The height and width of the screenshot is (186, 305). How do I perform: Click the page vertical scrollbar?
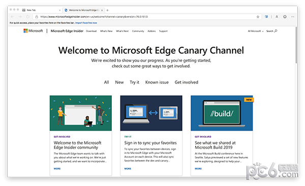click(x=296, y=45)
